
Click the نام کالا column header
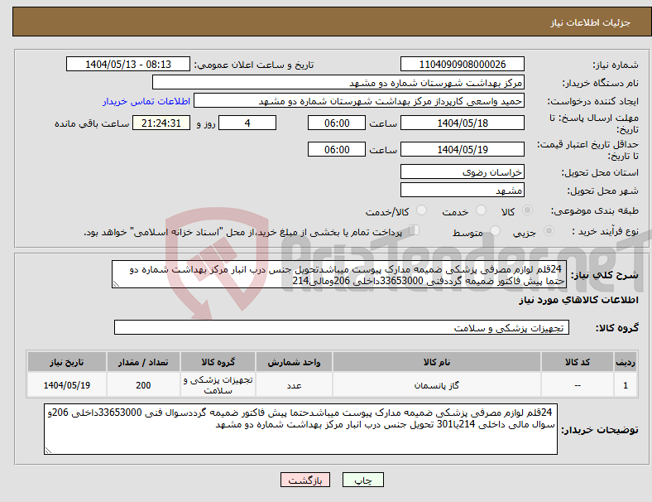(436, 362)
